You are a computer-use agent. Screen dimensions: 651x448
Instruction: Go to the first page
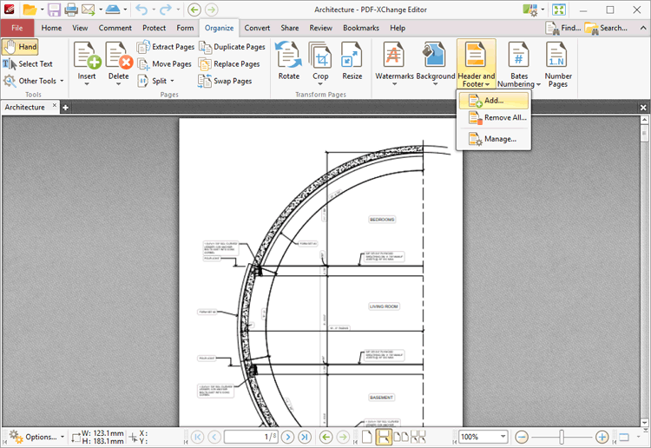tap(198, 437)
